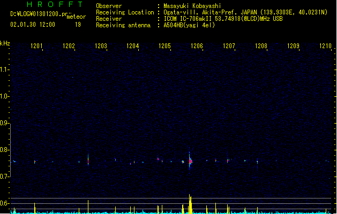
Task: Click the tallest yellow intensity spike before 1206
Action: 190,204
